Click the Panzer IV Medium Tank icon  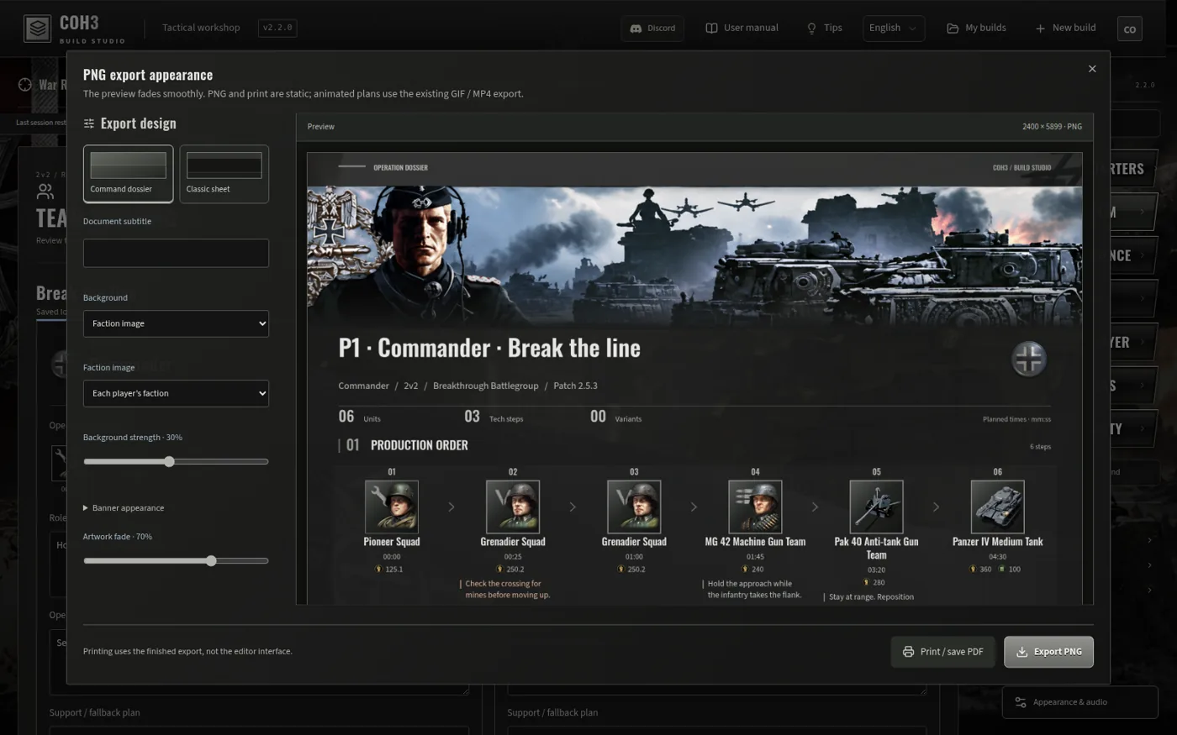997,507
